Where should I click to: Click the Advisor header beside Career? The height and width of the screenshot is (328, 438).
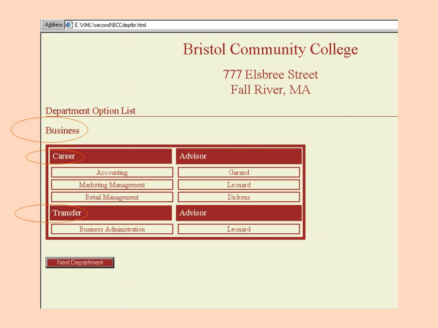(239, 156)
